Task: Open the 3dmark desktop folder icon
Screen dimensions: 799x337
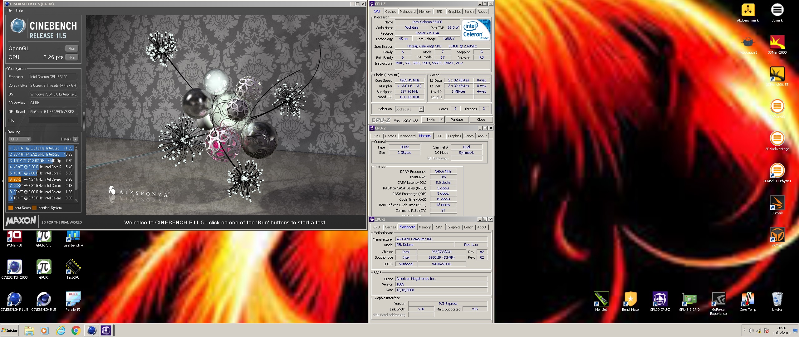Action: coord(777,13)
